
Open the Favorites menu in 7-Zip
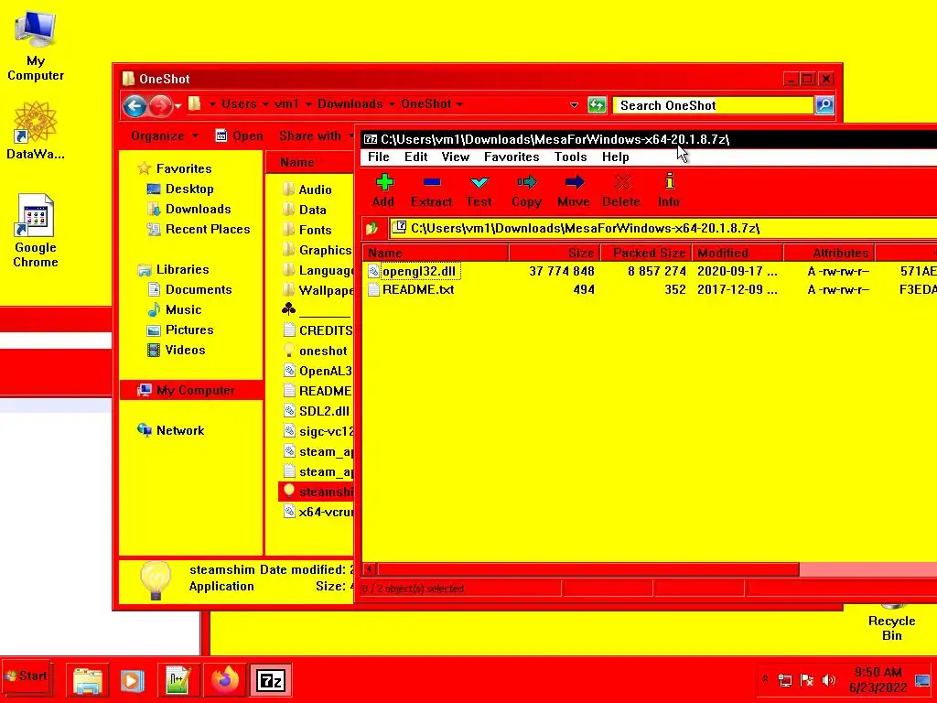[512, 157]
